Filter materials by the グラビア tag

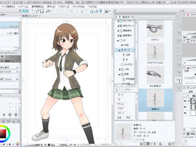(x=121, y=108)
